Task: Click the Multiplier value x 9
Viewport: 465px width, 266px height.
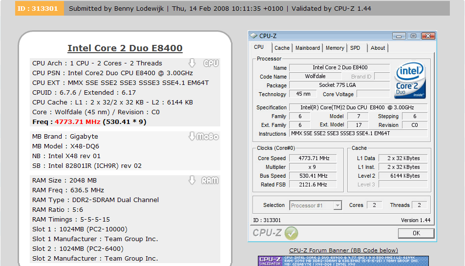Action: click(x=313, y=167)
